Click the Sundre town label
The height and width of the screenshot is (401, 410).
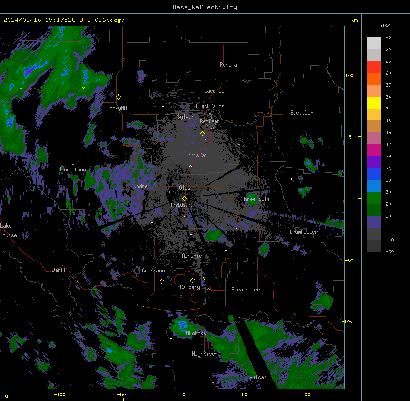click(139, 186)
